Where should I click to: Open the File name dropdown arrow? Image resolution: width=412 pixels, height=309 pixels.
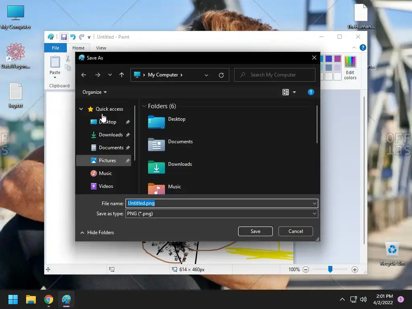click(x=315, y=203)
